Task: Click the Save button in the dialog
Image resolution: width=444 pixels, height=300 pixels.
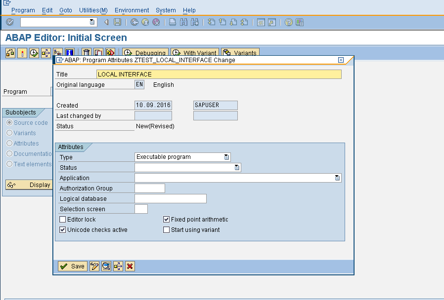Action: pyautogui.click(x=72, y=266)
